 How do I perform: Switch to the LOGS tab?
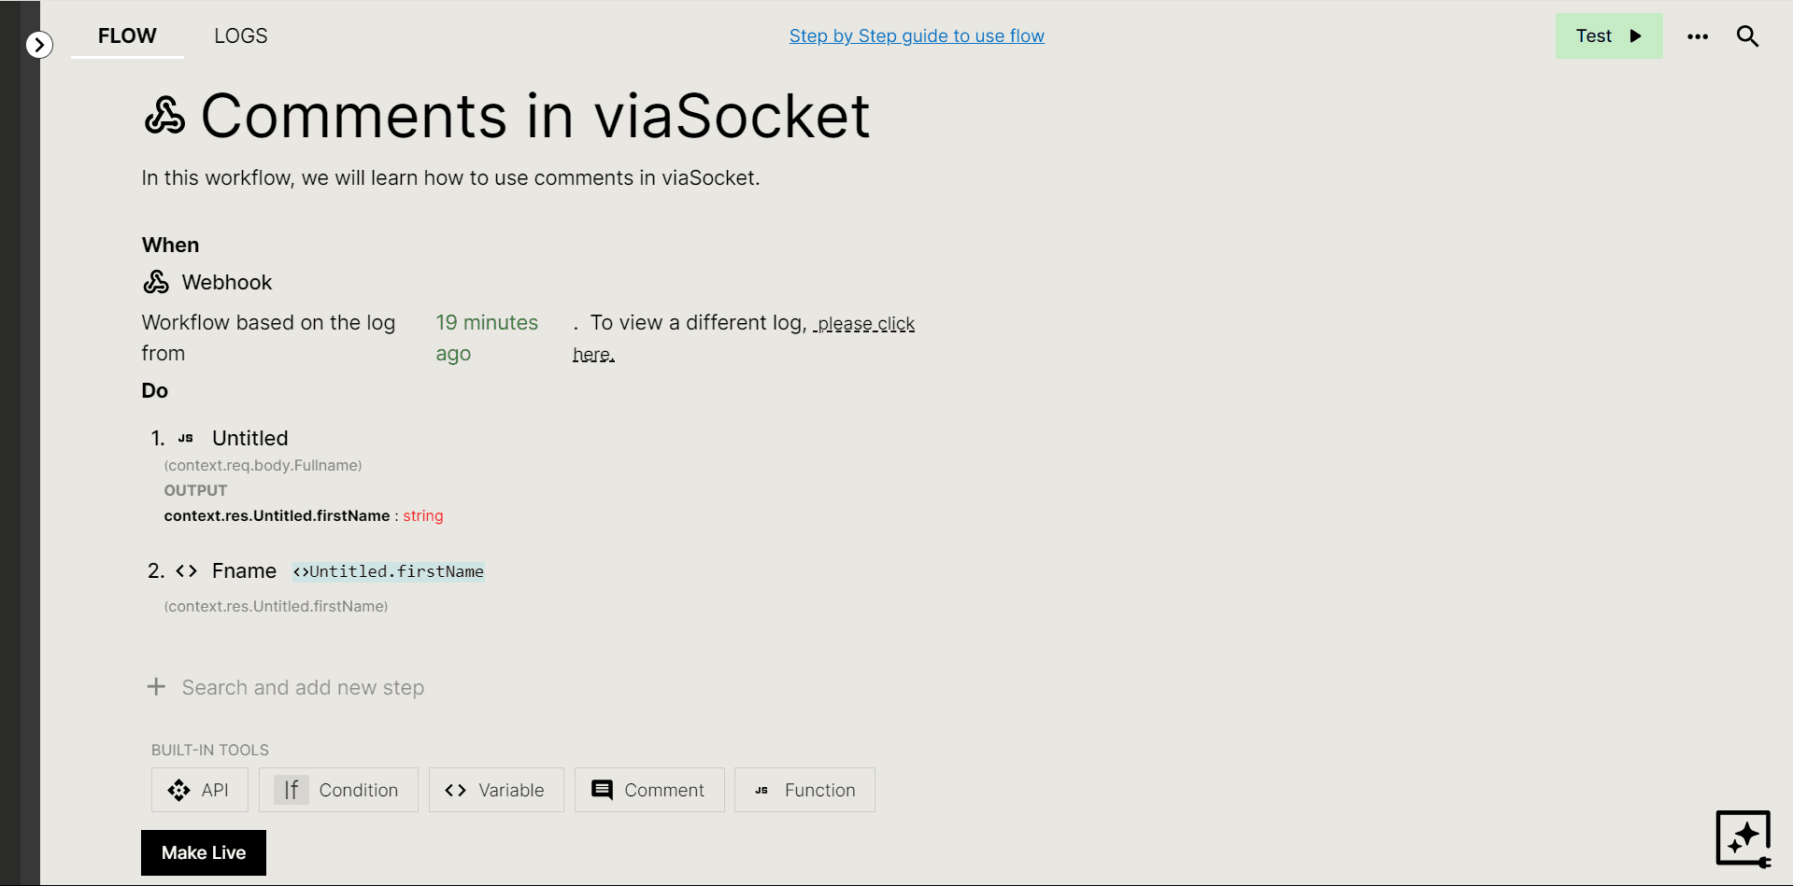tap(240, 35)
